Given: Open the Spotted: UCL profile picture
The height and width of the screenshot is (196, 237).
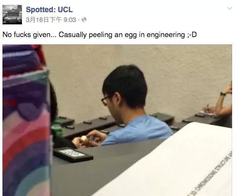Looking at the screenshot, I should coord(12,15).
